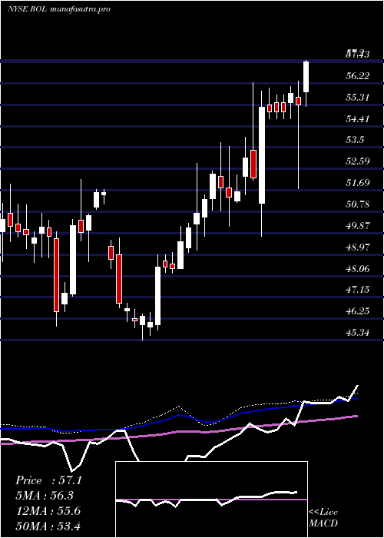Click inside the Live MACD inset chart
Image resolution: width=384 pixels, height=538 pixels.
click(x=211, y=500)
